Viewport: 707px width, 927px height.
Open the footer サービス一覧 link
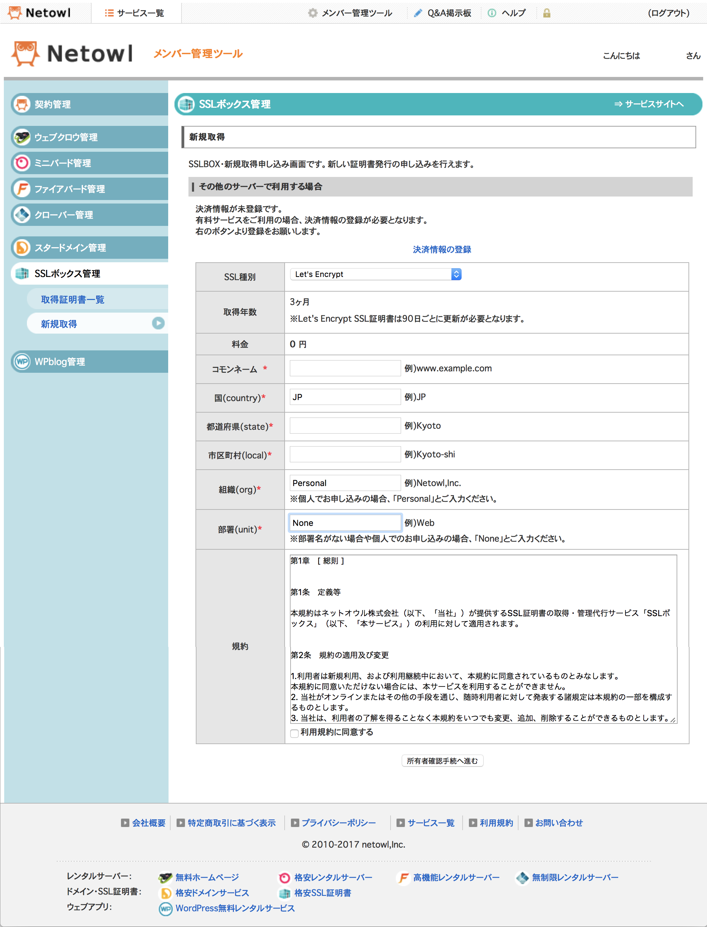431,823
